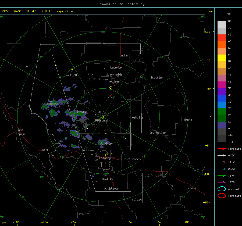Click the Didsbury town label

[102, 120]
